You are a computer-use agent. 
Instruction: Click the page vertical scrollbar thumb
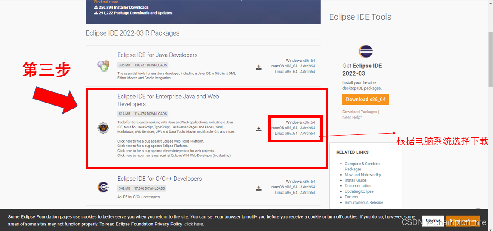[x=490, y=60]
